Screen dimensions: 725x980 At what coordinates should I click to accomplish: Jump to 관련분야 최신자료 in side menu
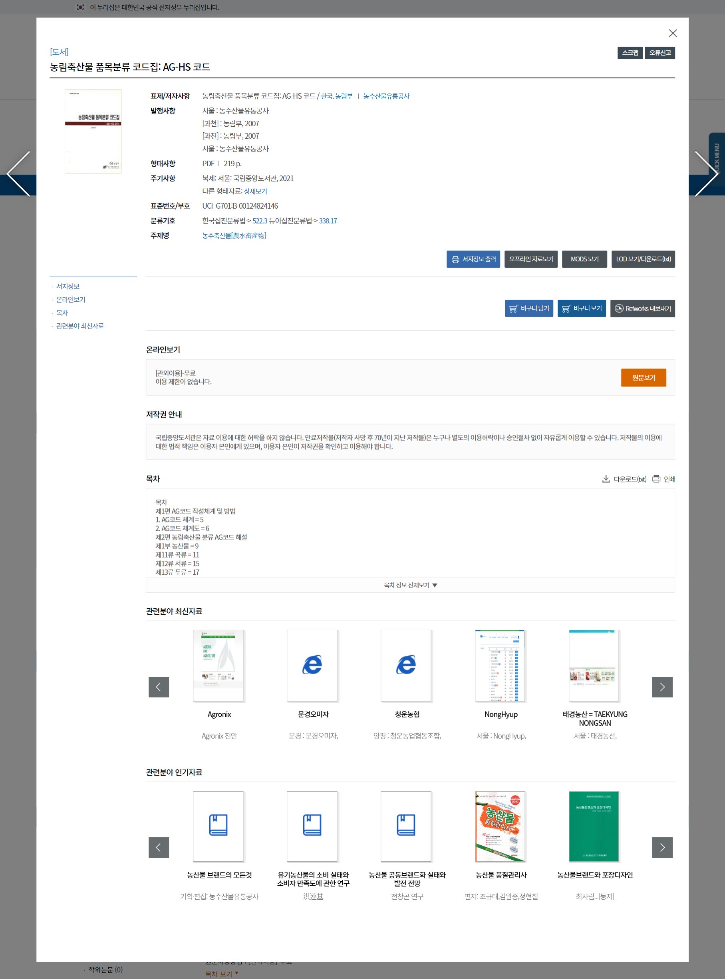tap(80, 326)
